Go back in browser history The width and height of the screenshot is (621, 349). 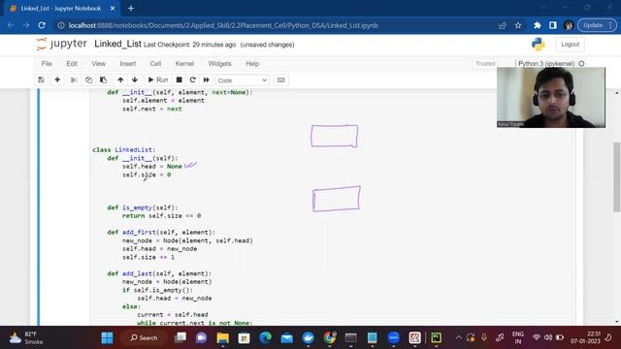tap(11, 25)
